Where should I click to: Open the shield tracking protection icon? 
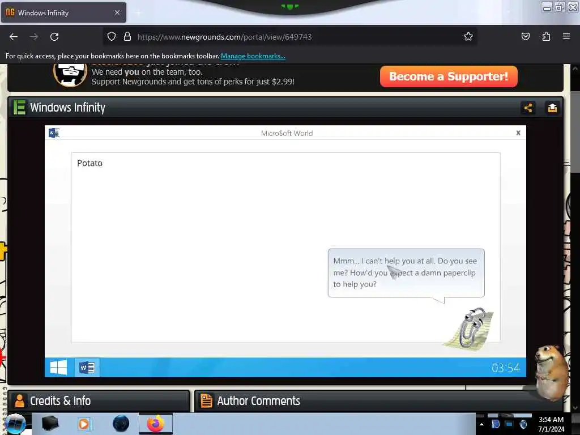point(112,37)
